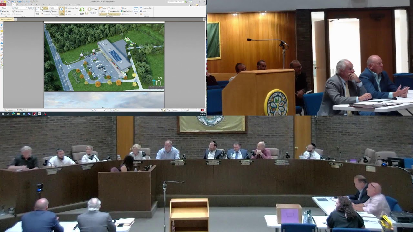The width and height of the screenshot is (413, 232).
Task: Set zoom to Actual Size
Action: (37, 11)
